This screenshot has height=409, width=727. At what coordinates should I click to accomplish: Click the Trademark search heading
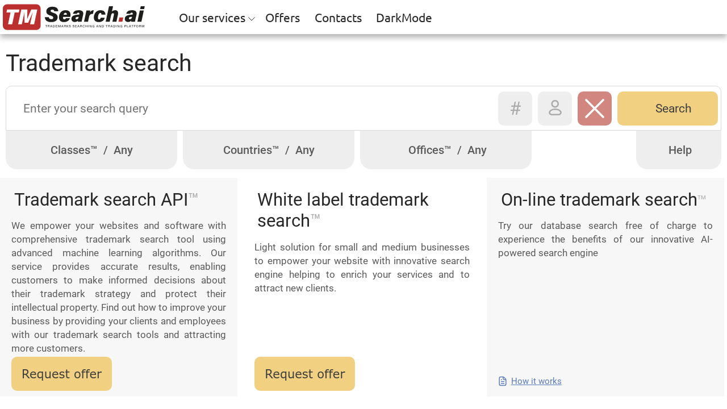point(98,63)
